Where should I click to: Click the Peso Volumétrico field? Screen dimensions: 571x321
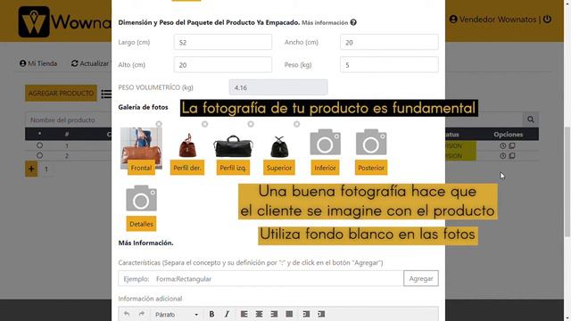[278, 87]
